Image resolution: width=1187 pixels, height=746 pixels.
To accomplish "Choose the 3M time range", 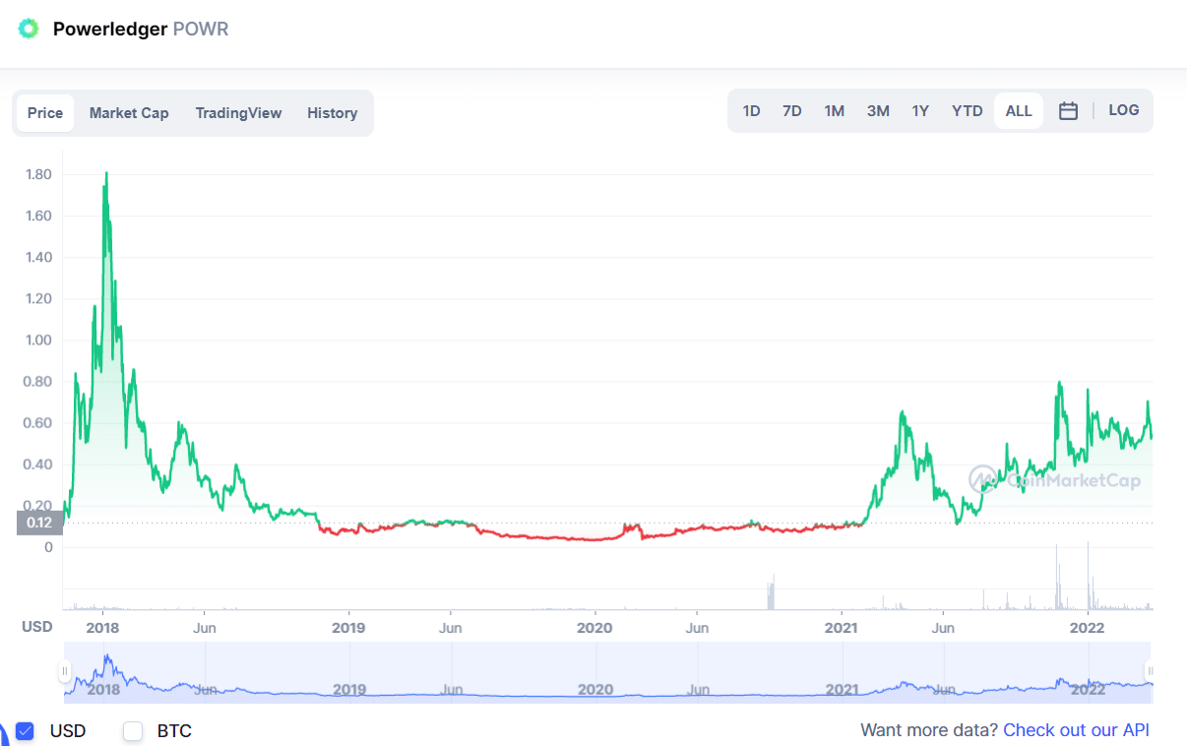I will point(878,111).
